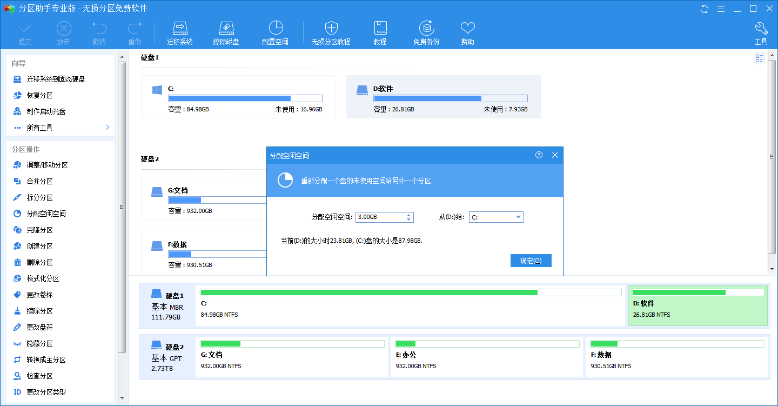Open the 无损分区教程 tutorial
The image size is (778, 406).
pos(331,34)
